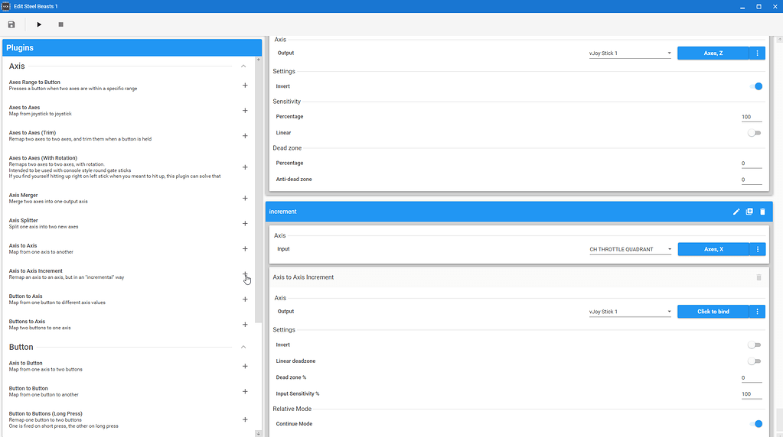Toggle Continue Mode switch
This screenshot has height=437, width=783.
click(x=755, y=424)
